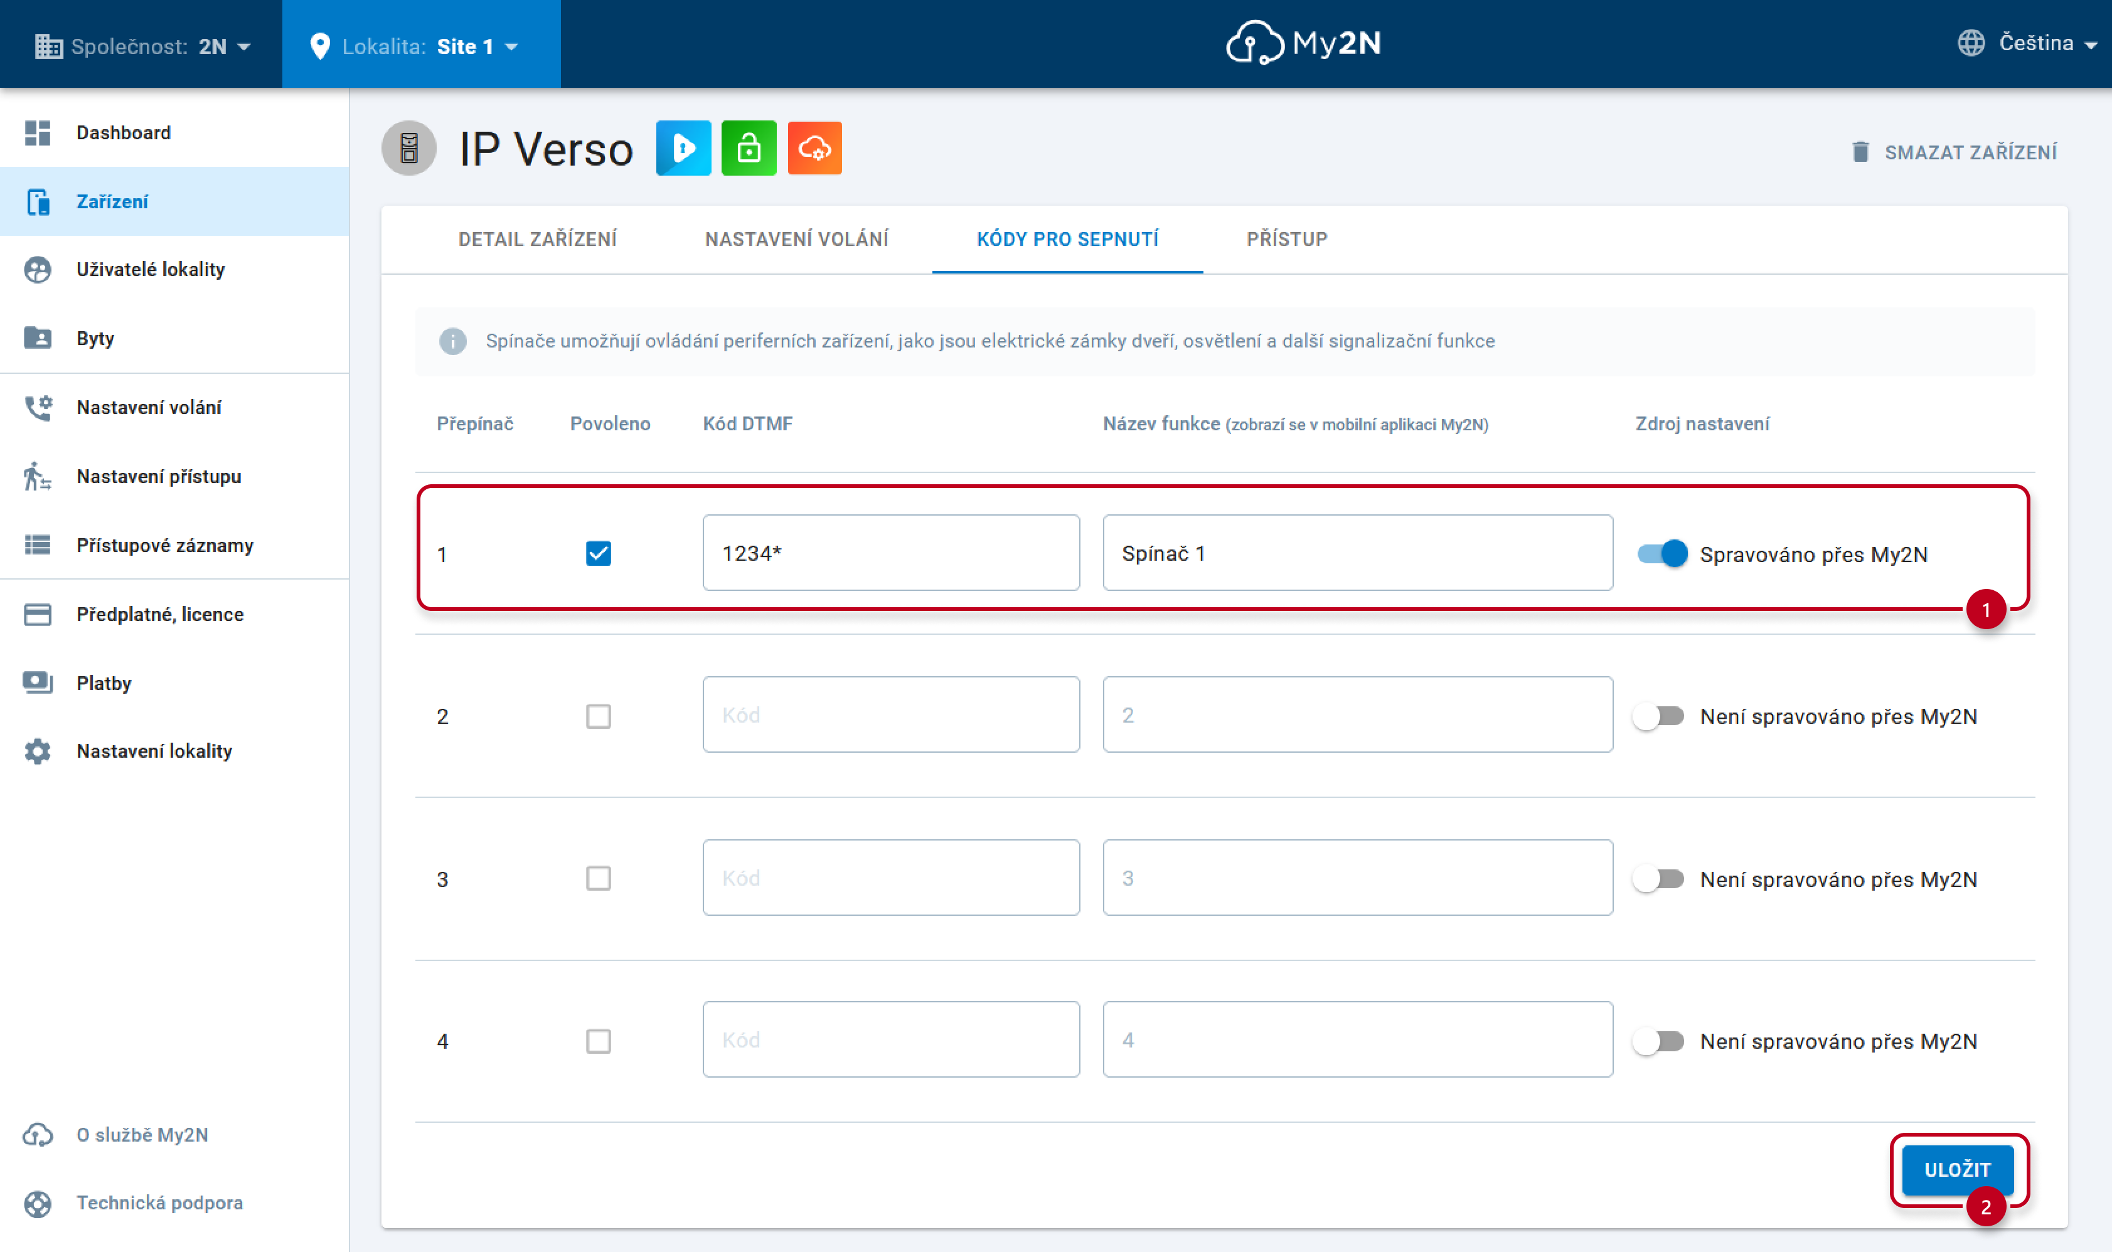This screenshot has width=2112, height=1252.
Task: Click the Byty apartments folder icon
Action: click(38, 338)
